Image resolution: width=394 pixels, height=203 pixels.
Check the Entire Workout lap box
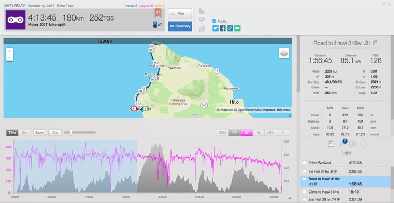(304, 163)
